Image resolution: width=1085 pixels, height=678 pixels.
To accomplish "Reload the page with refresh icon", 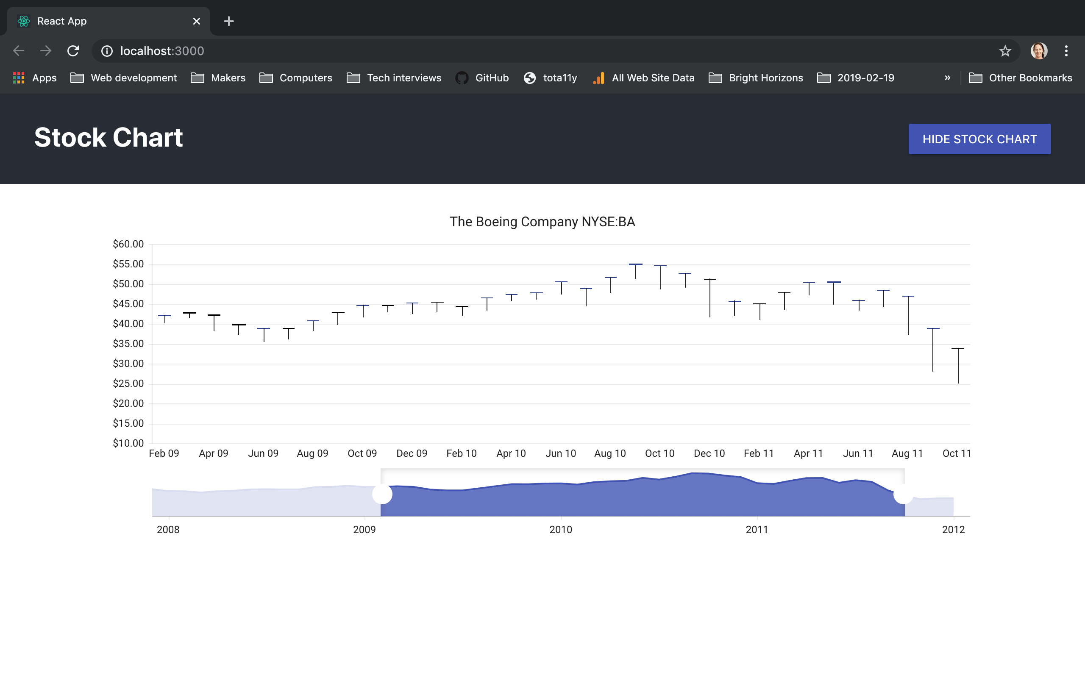I will [73, 51].
